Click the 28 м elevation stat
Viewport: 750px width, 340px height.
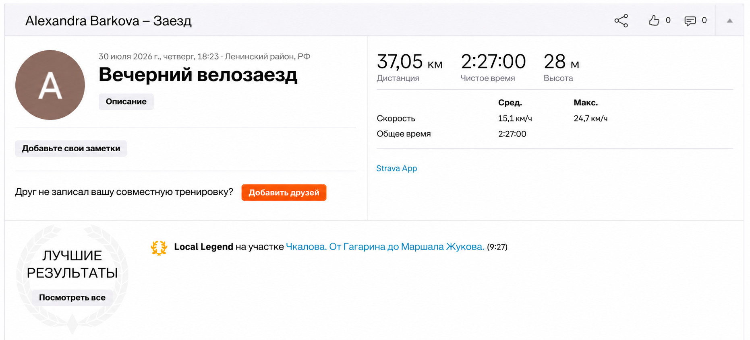click(x=561, y=67)
